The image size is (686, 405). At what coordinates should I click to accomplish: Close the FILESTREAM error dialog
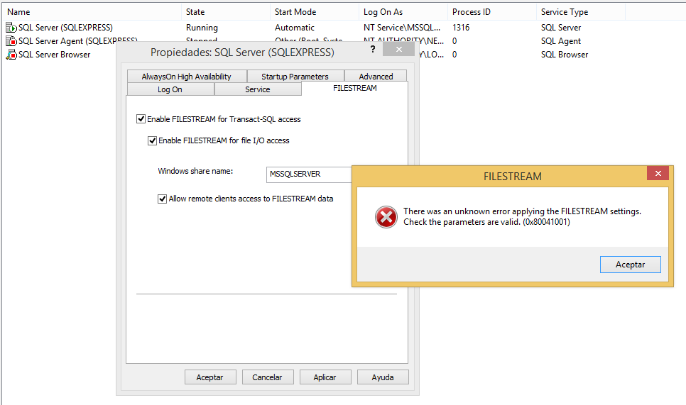pyautogui.click(x=658, y=174)
